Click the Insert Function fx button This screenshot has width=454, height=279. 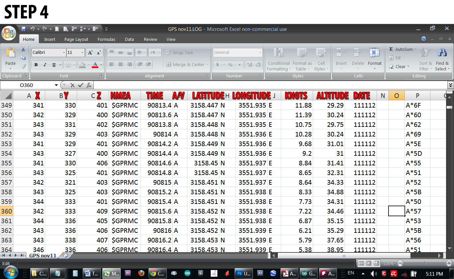(x=89, y=85)
